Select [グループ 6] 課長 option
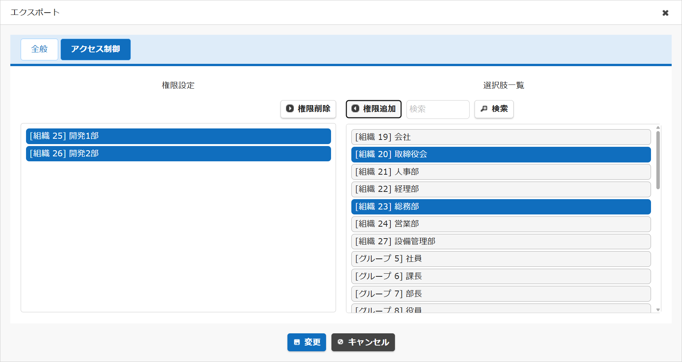682x362 pixels. 501,276
